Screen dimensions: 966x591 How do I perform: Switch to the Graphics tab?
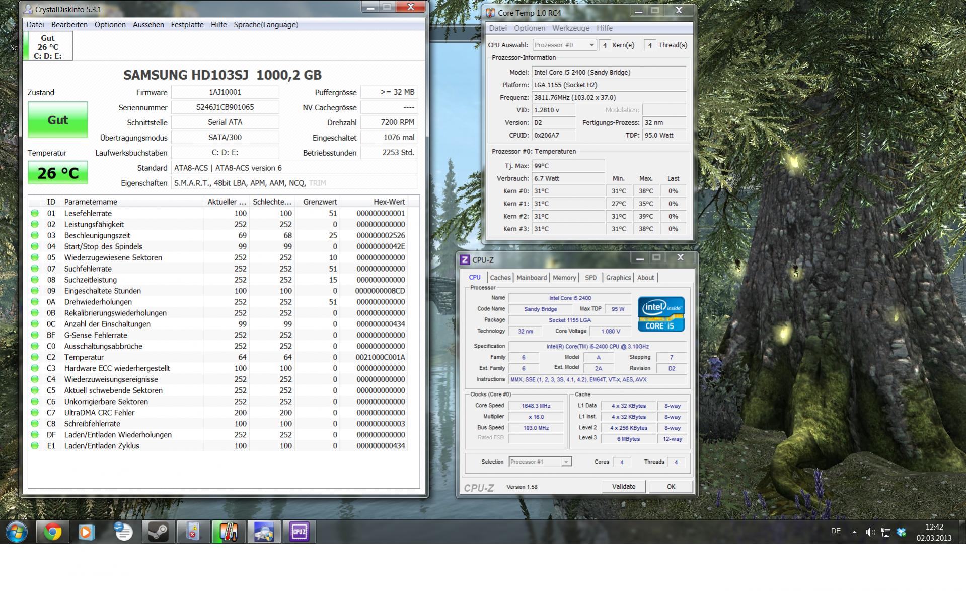(x=619, y=278)
